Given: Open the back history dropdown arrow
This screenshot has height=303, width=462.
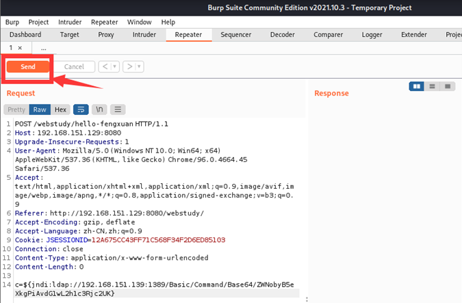Looking at the screenshot, I should tap(115, 66).
